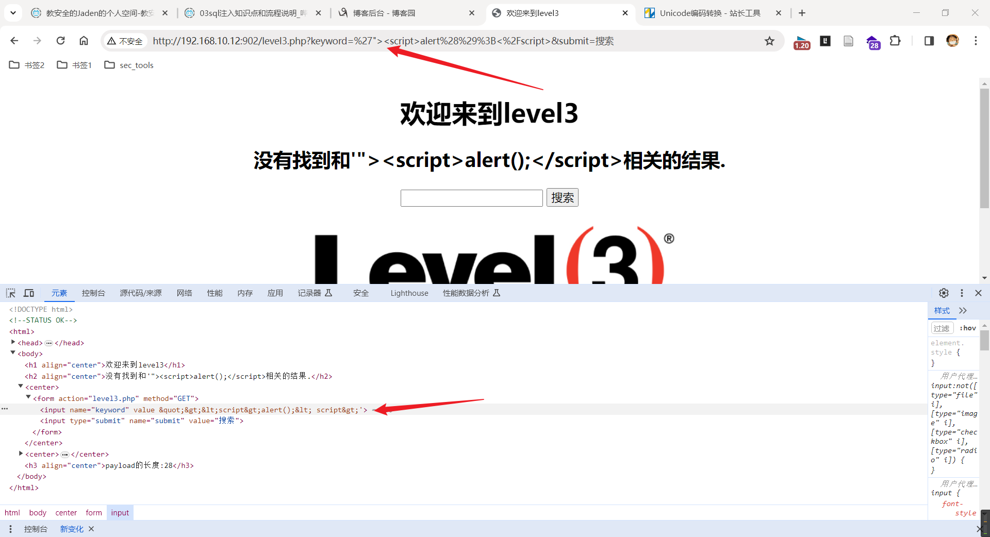990x537 pixels.
Task: Select the 记录器 DevTools tab
Action: 315,293
